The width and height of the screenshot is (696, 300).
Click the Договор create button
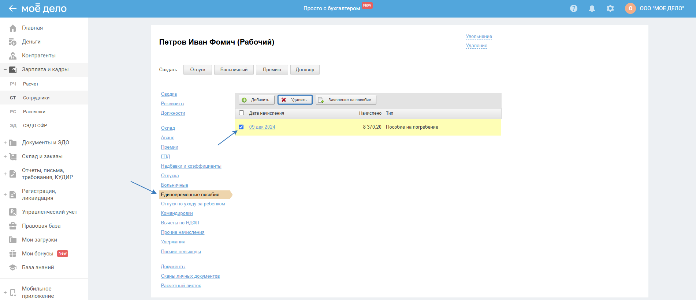pyautogui.click(x=305, y=70)
